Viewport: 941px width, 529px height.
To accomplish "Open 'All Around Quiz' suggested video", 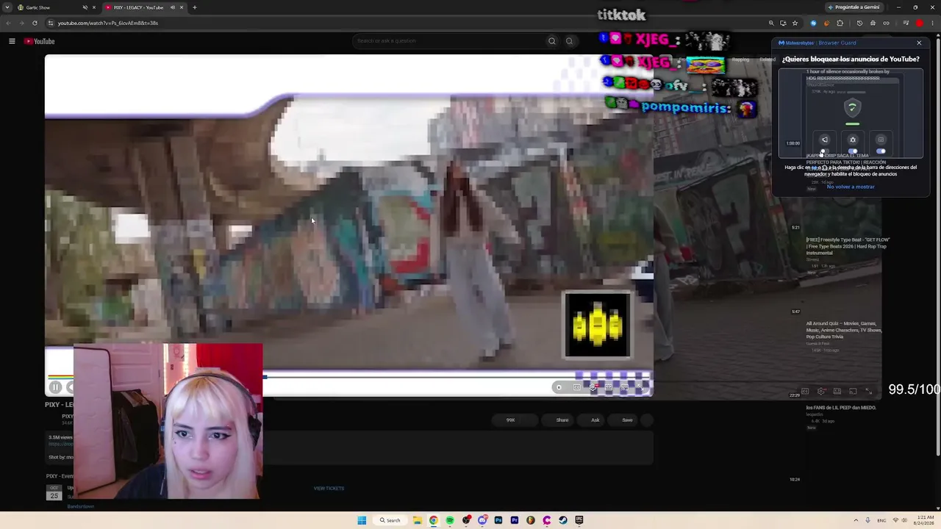I will [844, 330].
